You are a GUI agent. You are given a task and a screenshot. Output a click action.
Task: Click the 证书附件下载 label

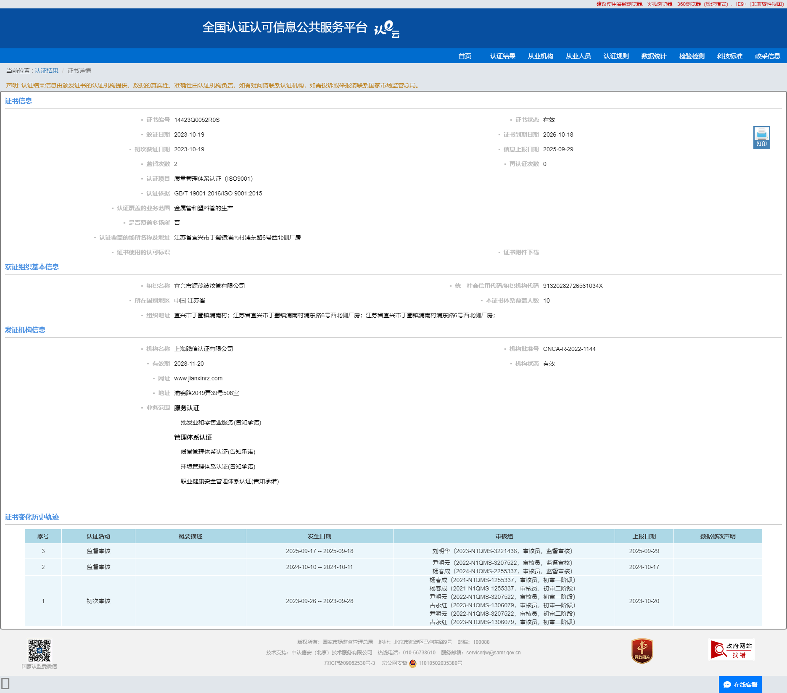(521, 252)
